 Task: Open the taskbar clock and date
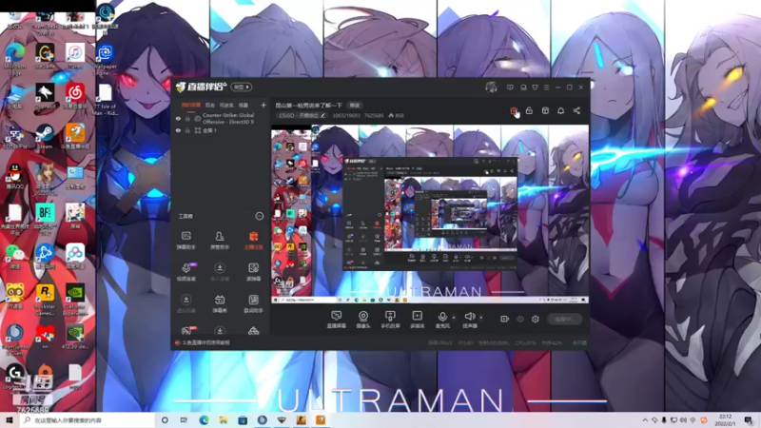click(725, 420)
